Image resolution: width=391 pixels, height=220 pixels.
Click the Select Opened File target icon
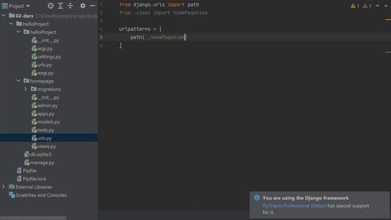(x=51, y=5)
